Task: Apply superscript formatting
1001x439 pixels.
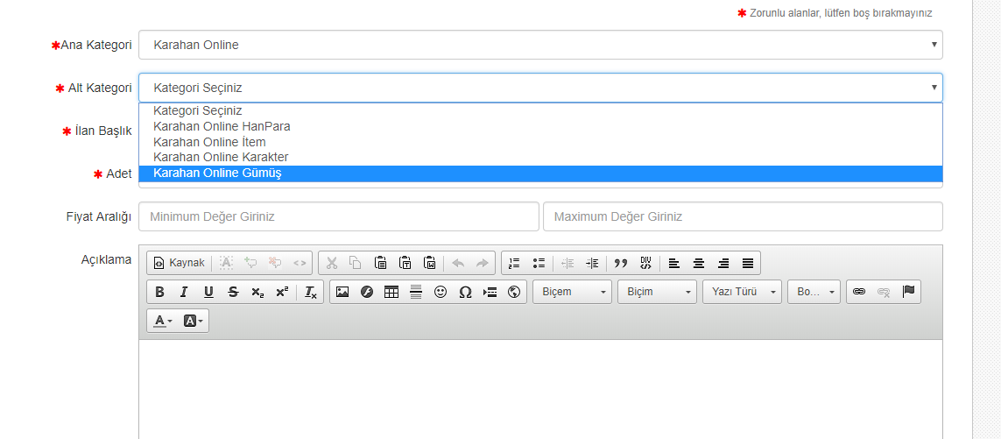Action: [282, 292]
